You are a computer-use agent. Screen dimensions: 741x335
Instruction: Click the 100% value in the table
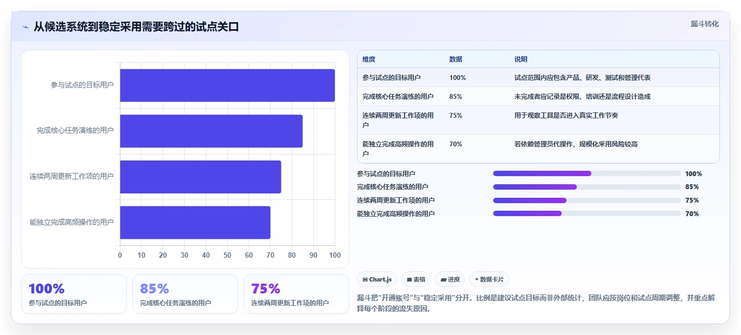[x=457, y=78]
